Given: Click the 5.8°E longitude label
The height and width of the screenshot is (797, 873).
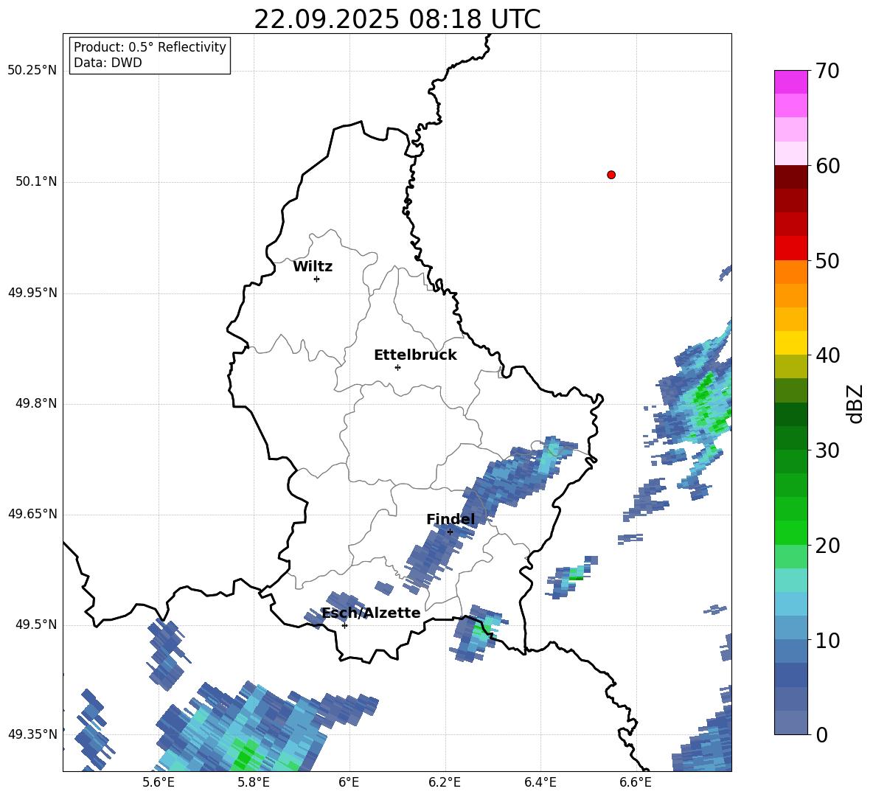Looking at the screenshot, I should coord(254,782).
